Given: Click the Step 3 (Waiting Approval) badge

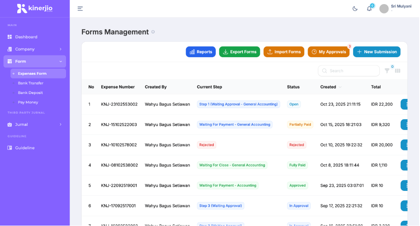Looking at the screenshot, I should click(220, 206).
